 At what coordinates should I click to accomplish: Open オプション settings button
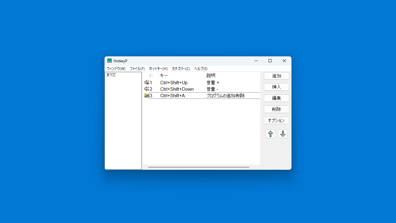tap(277, 120)
